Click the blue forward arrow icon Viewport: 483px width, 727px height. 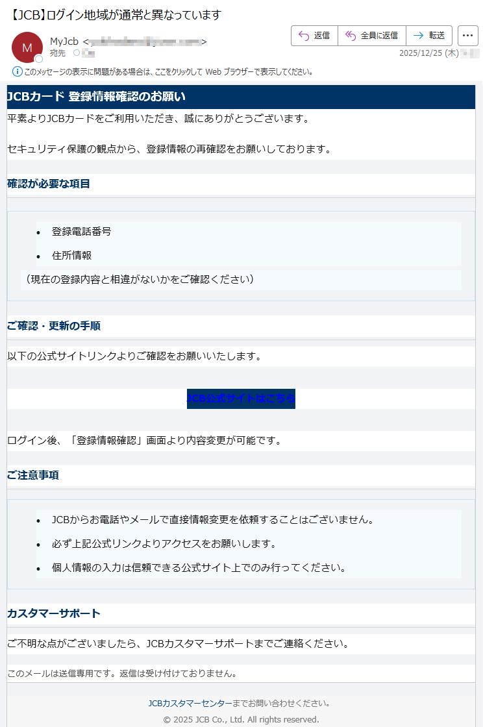[418, 36]
